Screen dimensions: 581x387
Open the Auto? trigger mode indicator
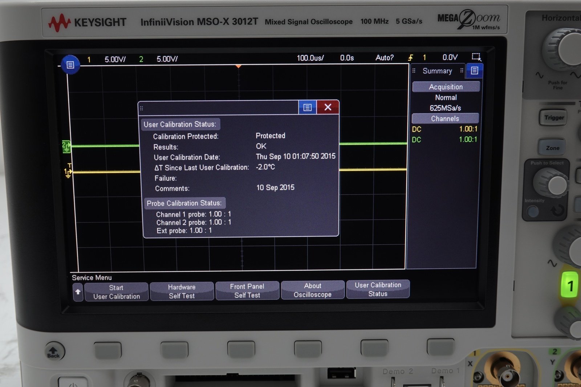click(x=385, y=57)
